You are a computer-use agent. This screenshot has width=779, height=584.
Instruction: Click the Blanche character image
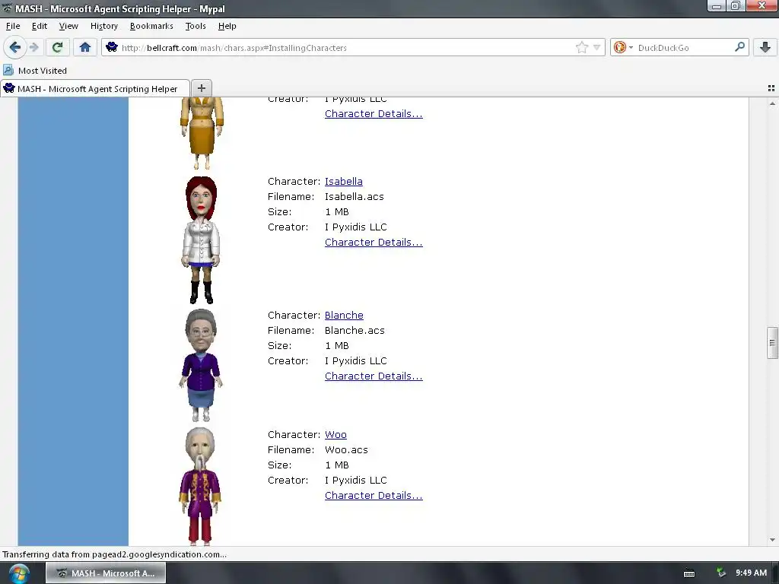pyautogui.click(x=201, y=365)
